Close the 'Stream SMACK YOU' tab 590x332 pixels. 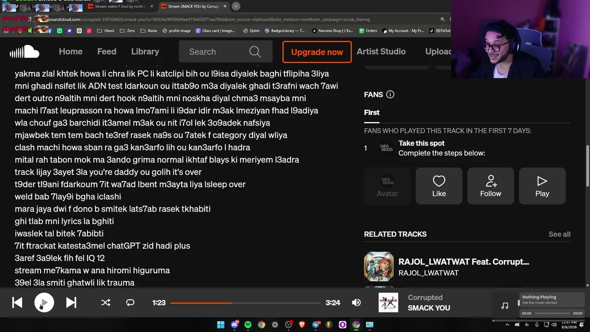pyautogui.click(x=225, y=6)
